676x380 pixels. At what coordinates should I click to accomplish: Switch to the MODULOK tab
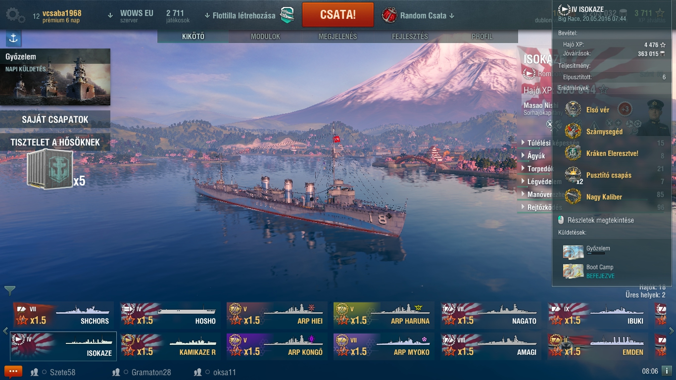point(265,37)
